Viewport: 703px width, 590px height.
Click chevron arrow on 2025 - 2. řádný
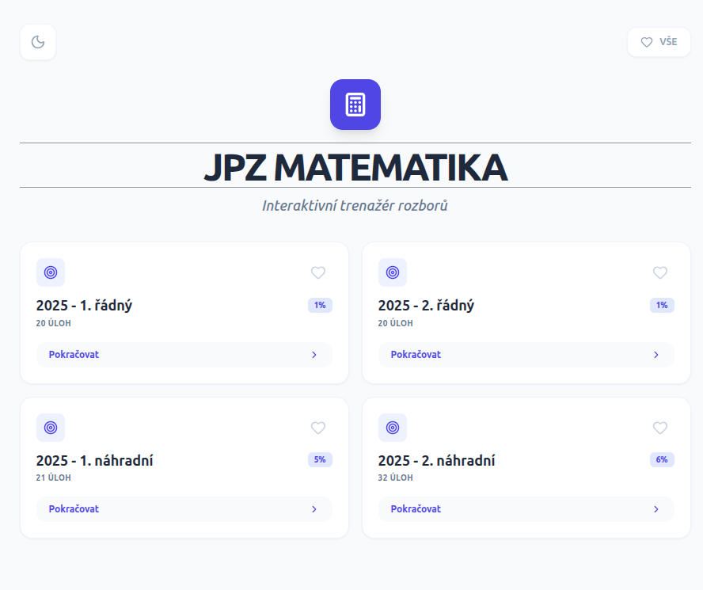tap(656, 355)
